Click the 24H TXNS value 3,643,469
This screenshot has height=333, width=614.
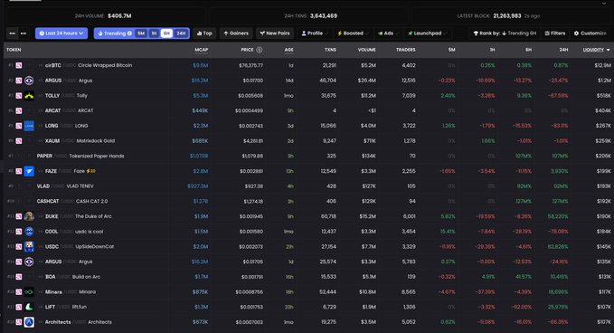[324, 16]
